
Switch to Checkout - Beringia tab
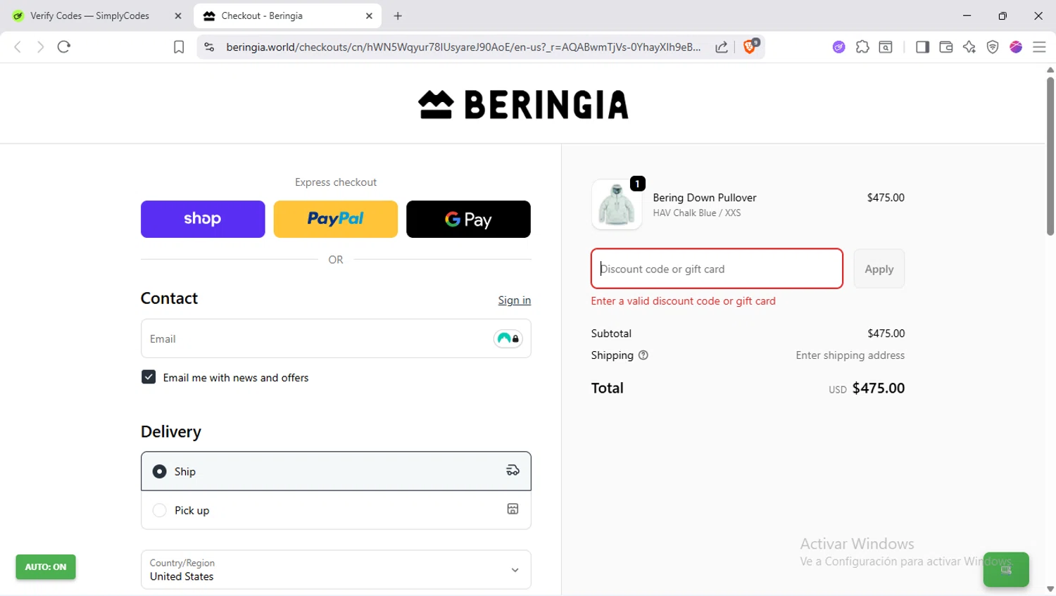287,15
